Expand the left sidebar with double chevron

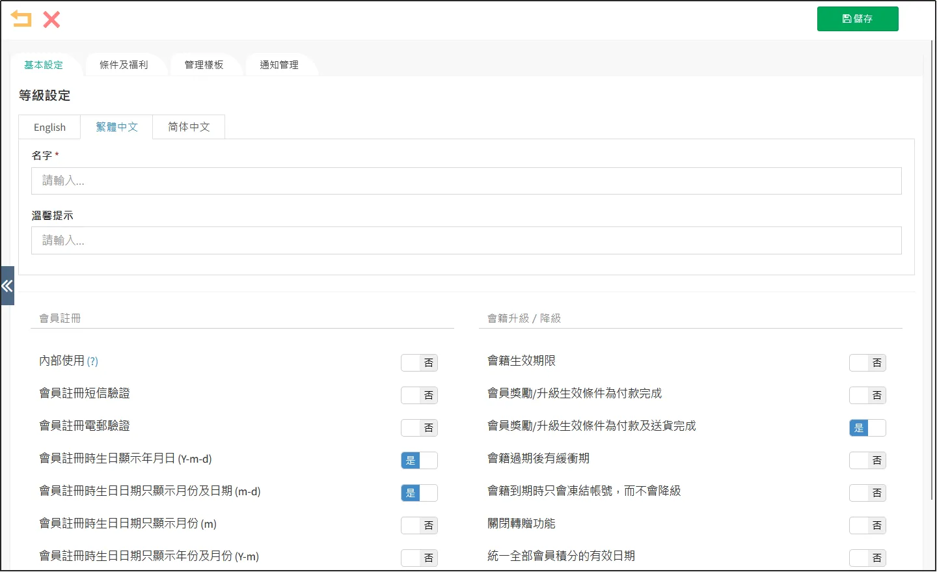pyautogui.click(x=7, y=286)
